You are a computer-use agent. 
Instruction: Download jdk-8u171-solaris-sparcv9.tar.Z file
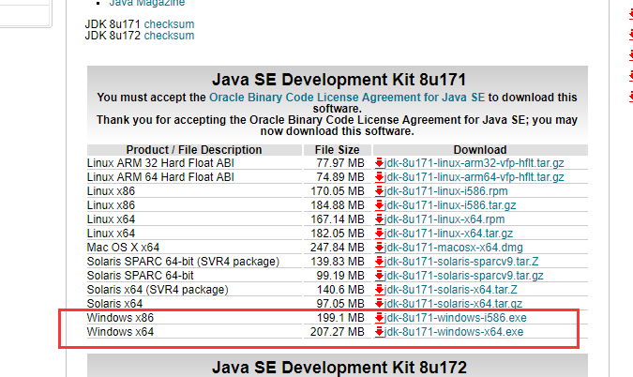tap(461, 262)
